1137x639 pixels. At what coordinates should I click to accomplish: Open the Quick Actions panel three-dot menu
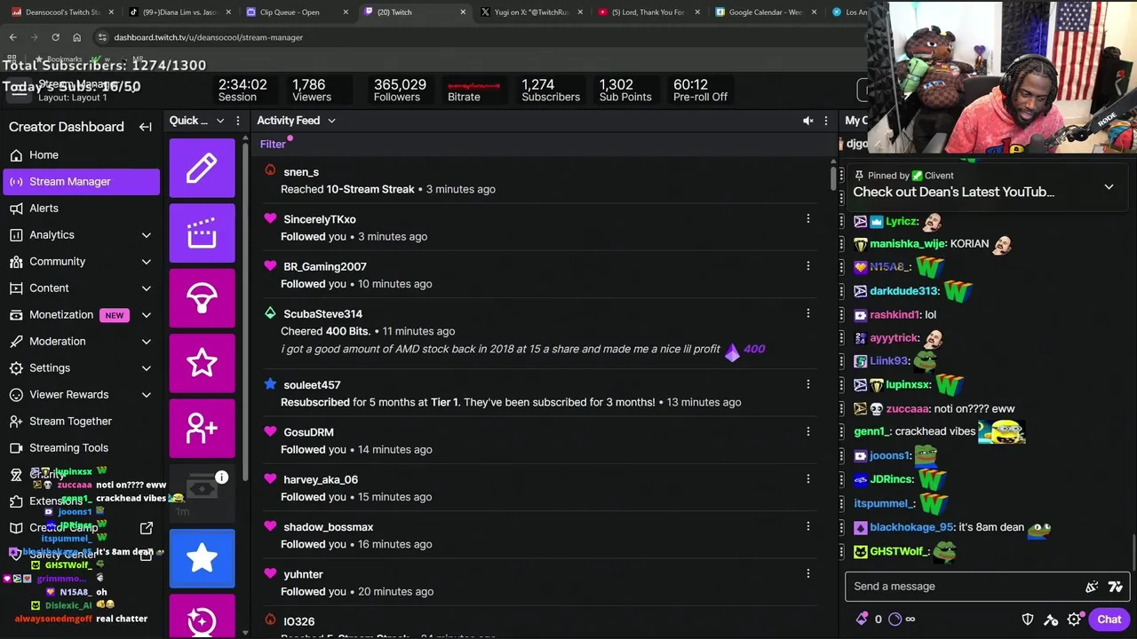238,121
